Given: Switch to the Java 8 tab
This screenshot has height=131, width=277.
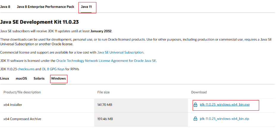Looking at the screenshot, I should tap(5, 7).
